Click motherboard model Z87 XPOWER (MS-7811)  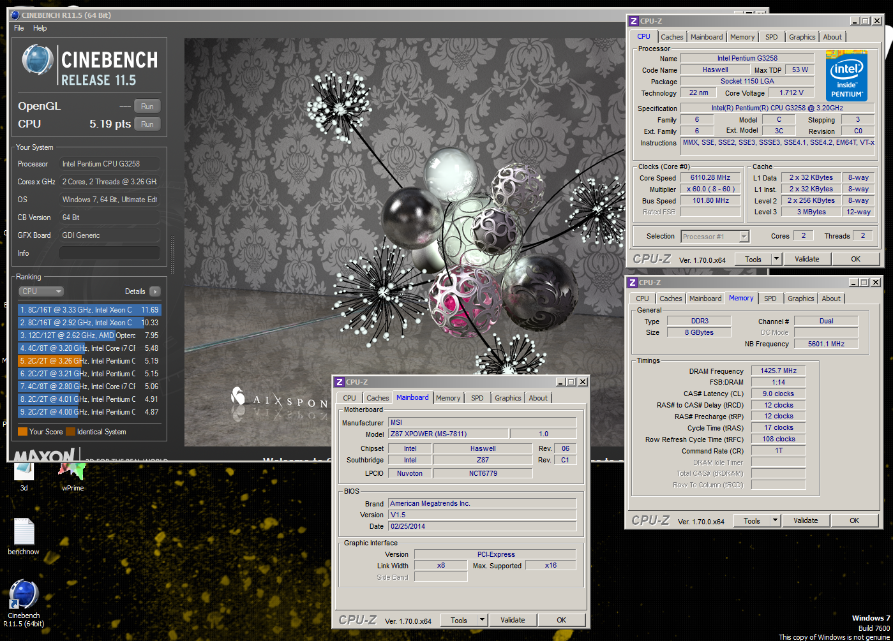(448, 434)
